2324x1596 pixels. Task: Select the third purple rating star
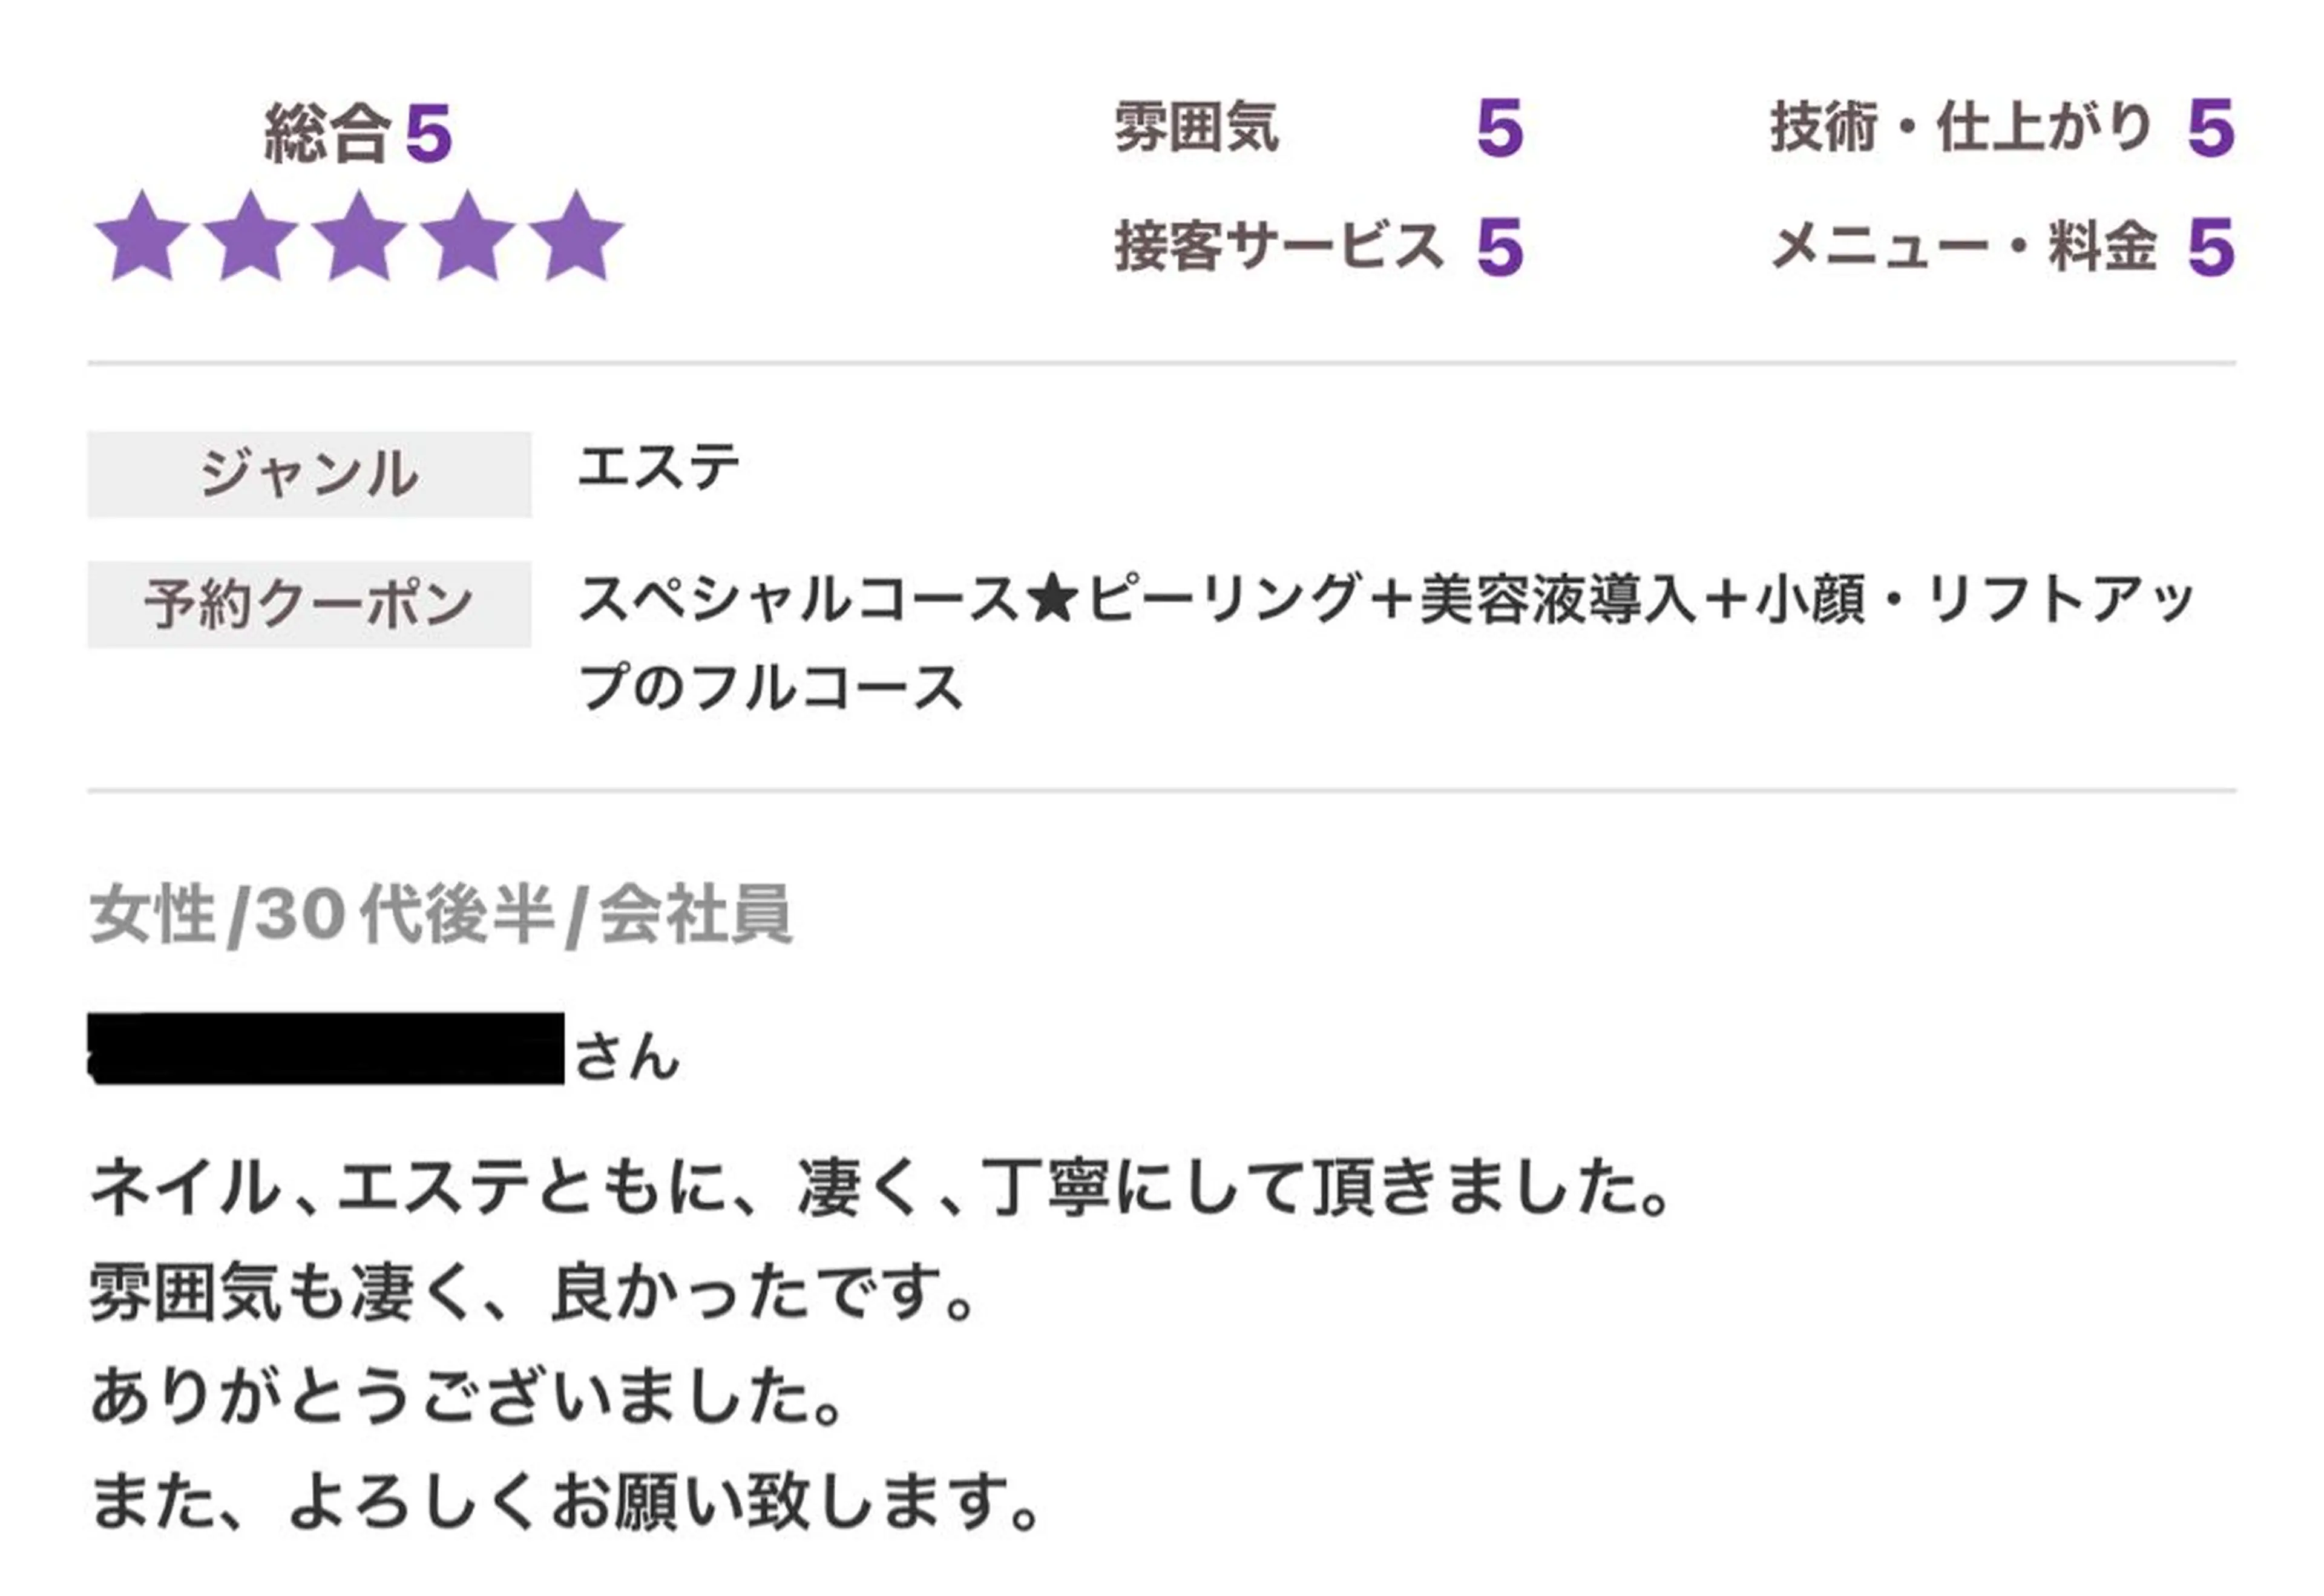pyautogui.click(x=359, y=238)
